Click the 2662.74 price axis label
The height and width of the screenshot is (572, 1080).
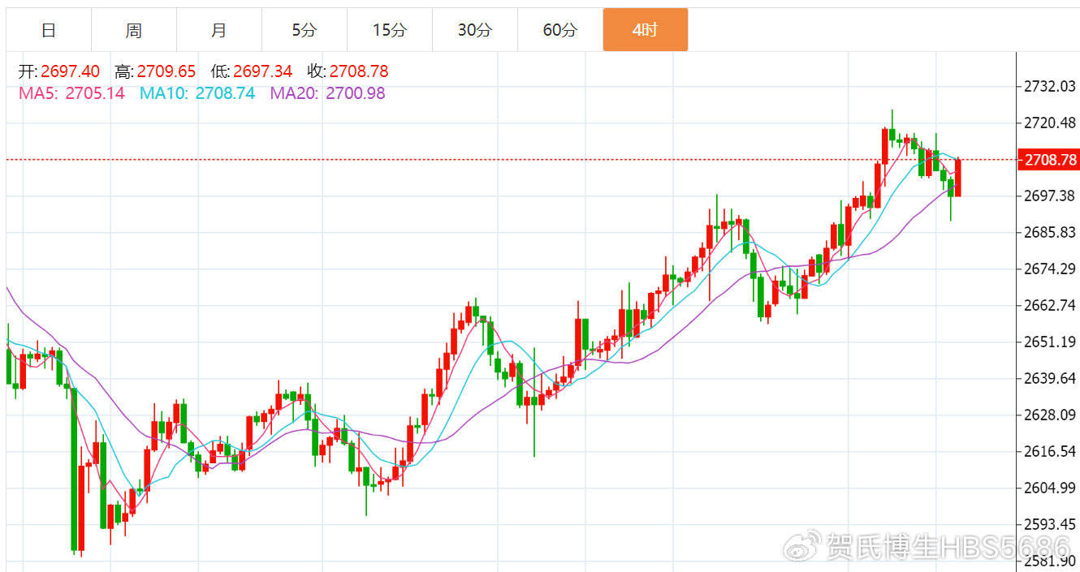(1049, 305)
